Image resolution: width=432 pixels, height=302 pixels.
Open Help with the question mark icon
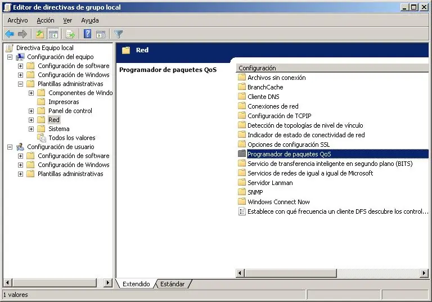pyautogui.click(x=87, y=34)
